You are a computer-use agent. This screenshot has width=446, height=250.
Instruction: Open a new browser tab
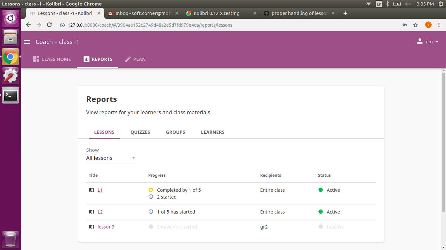tap(345, 13)
